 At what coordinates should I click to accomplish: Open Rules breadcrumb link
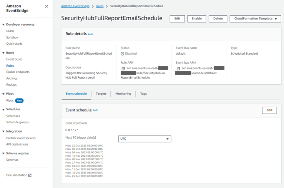coord(100,6)
